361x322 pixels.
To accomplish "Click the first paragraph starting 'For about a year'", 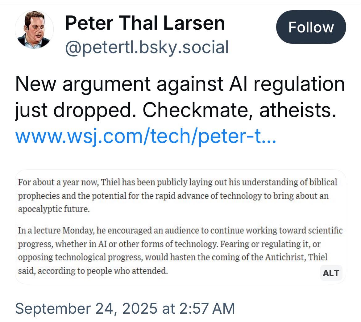I will click(x=177, y=195).
